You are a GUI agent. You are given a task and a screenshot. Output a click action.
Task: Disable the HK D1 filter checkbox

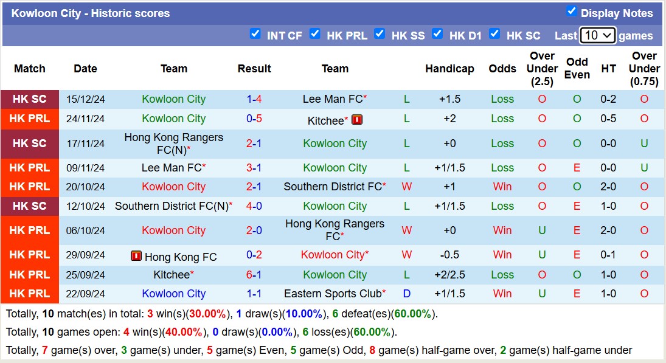click(x=437, y=34)
